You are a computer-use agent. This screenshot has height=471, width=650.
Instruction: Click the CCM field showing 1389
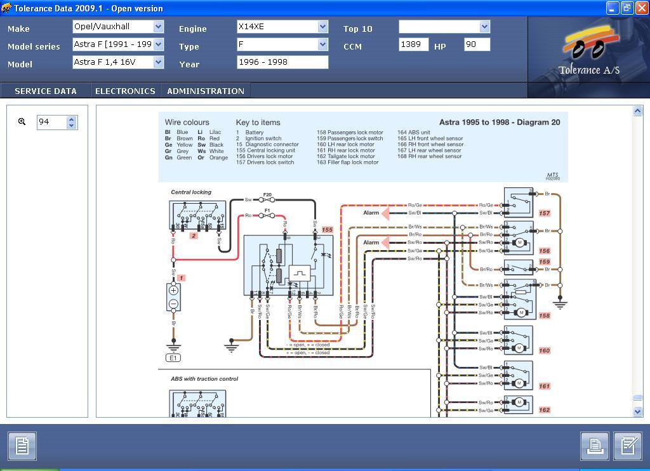(x=413, y=44)
